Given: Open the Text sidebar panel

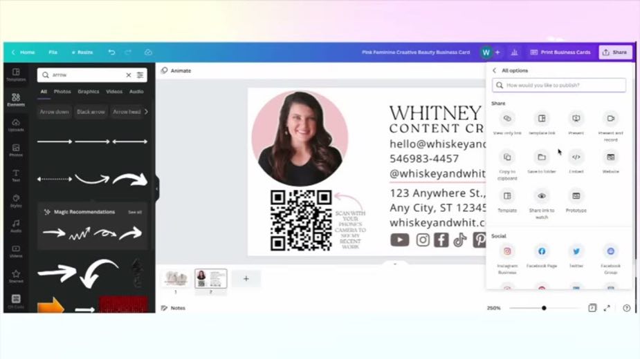Looking at the screenshot, I should (x=16, y=175).
